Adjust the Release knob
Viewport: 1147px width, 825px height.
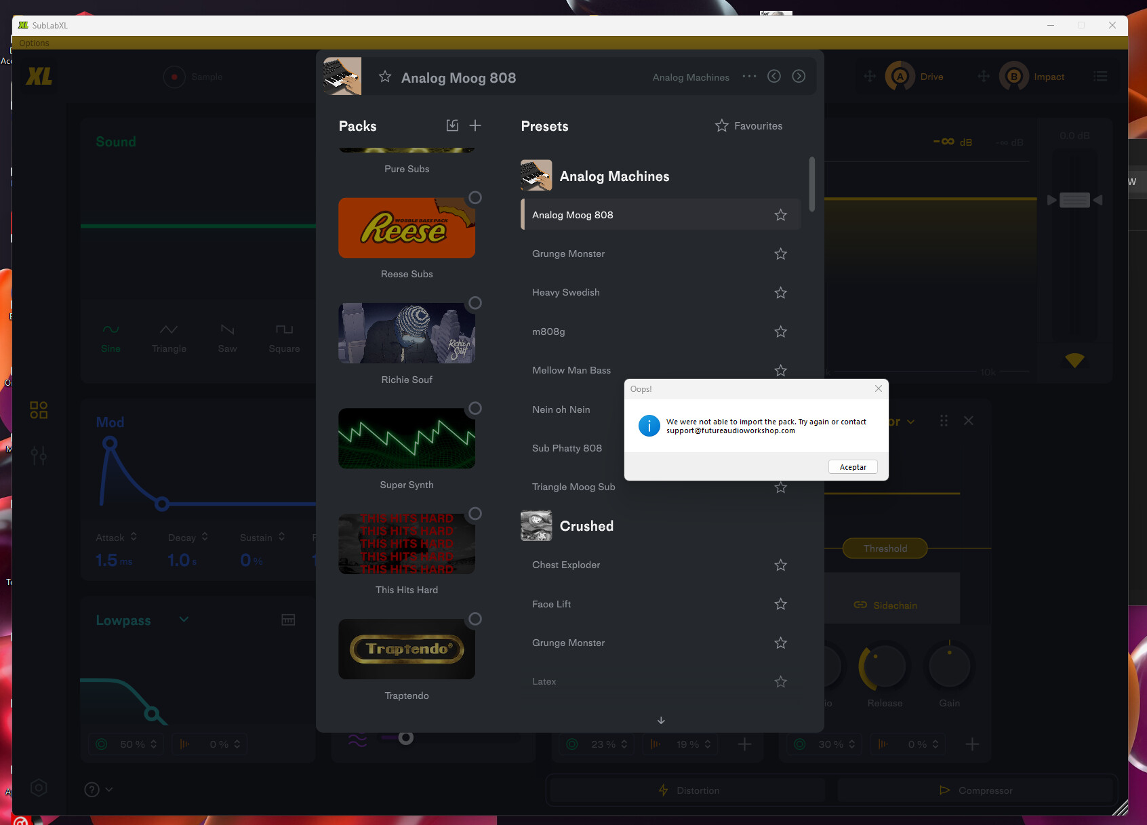[x=884, y=667]
